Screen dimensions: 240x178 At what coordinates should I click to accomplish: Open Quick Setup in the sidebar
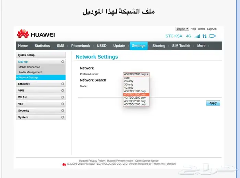(x=41, y=55)
